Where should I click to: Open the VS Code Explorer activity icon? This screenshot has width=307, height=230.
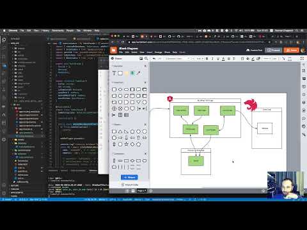(x=4, y=40)
